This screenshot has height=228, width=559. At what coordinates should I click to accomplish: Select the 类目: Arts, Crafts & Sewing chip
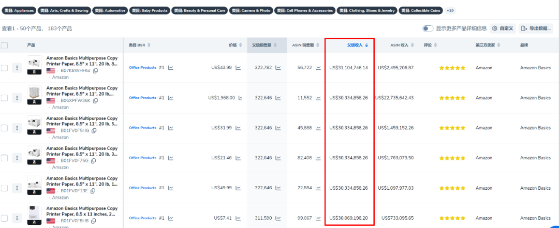pyautogui.click(x=64, y=11)
